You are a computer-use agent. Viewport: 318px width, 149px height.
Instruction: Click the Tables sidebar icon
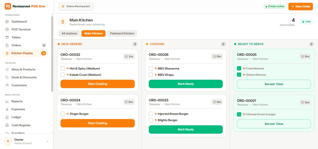[7, 37]
